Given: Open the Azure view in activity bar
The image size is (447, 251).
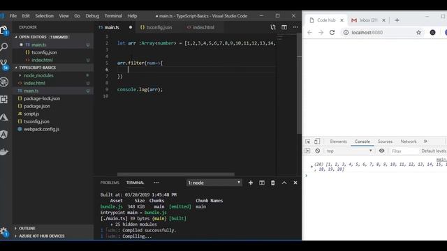Looking at the screenshot, I should tap(4, 117).
